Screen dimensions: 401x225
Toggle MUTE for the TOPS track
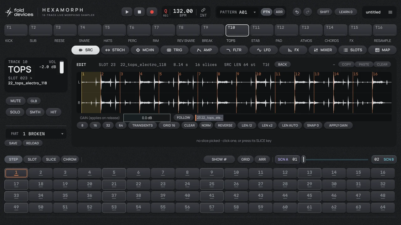(x=16, y=101)
